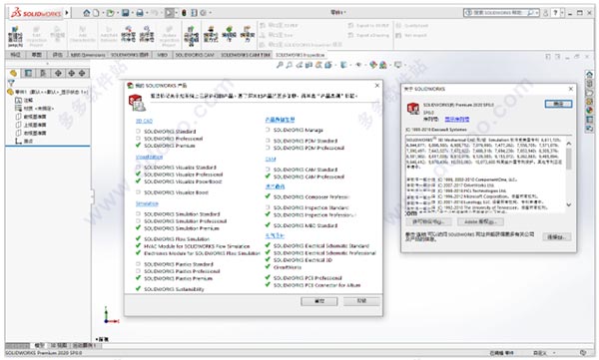
Task: Click the Remove Balloons ribbon button
Action: [x=129, y=34]
